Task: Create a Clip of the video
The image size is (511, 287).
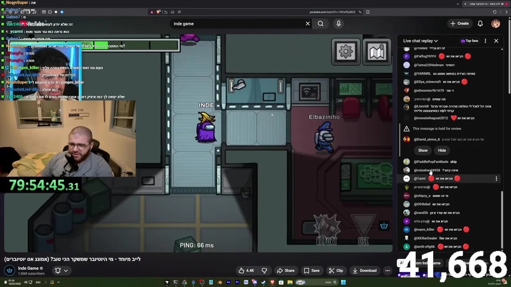Action: [336, 271]
